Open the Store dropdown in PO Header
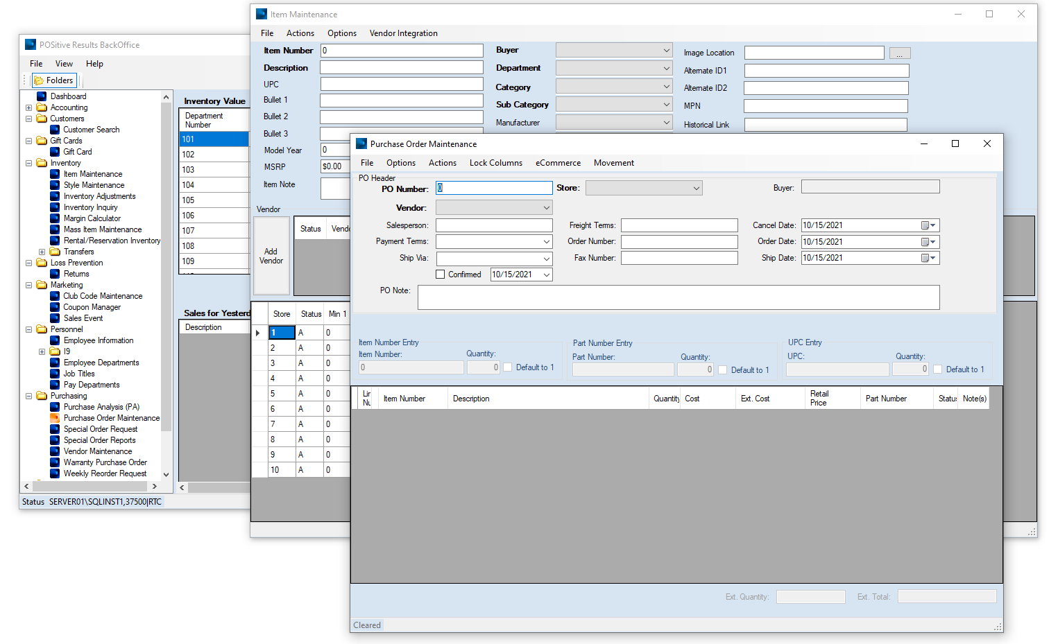Image resolution: width=1058 pixels, height=644 pixels. 696,189
